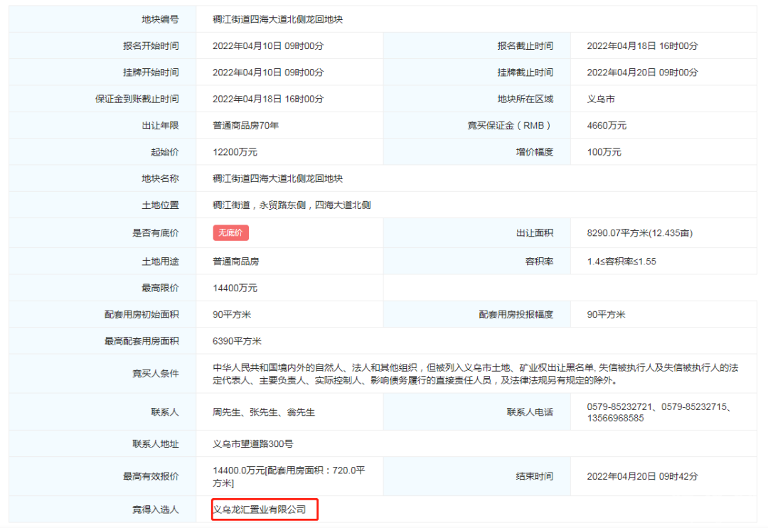This screenshot has height=528, width=768.
Task: Select the 4660万元 deposit amount
Action: point(607,126)
